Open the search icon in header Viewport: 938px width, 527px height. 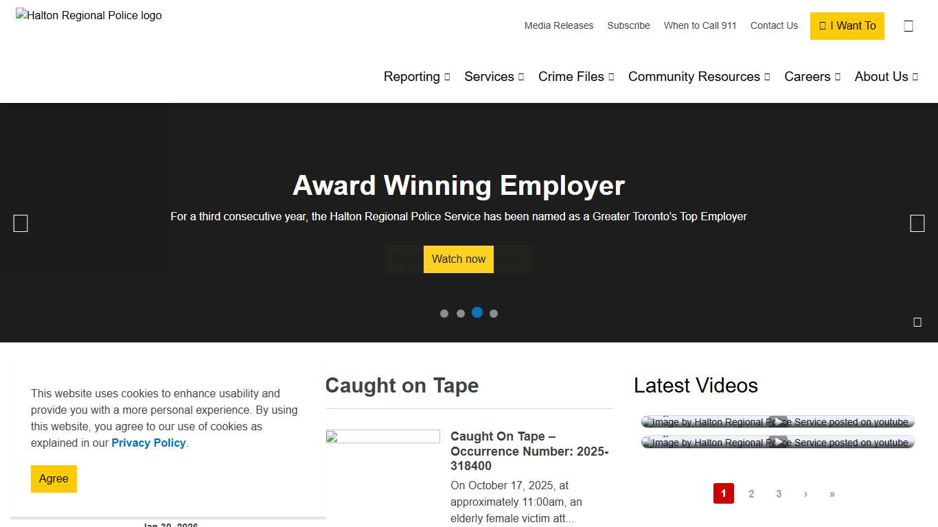pyautogui.click(x=908, y=26)
